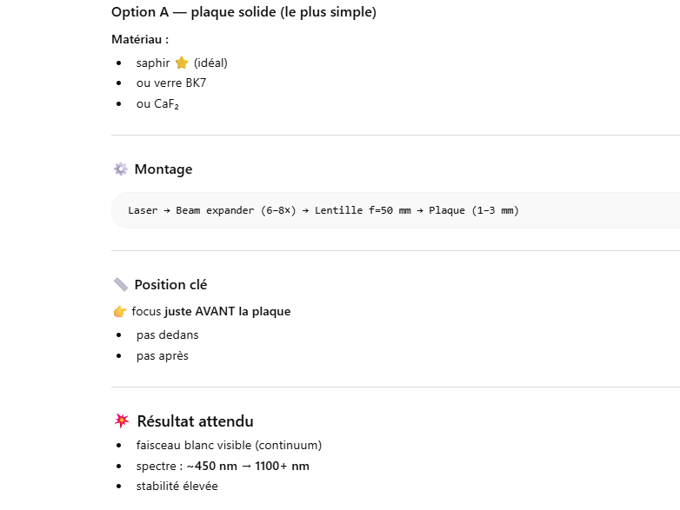Click the Résultat attendu heading text
680x510 pixels.
[195, 421]
